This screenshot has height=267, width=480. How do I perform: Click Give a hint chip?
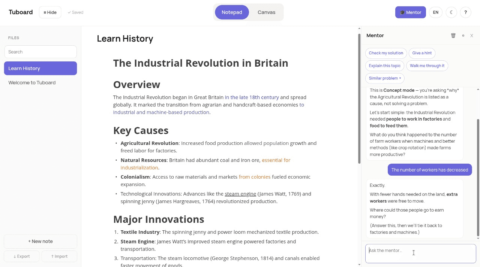tap(422, 53)
